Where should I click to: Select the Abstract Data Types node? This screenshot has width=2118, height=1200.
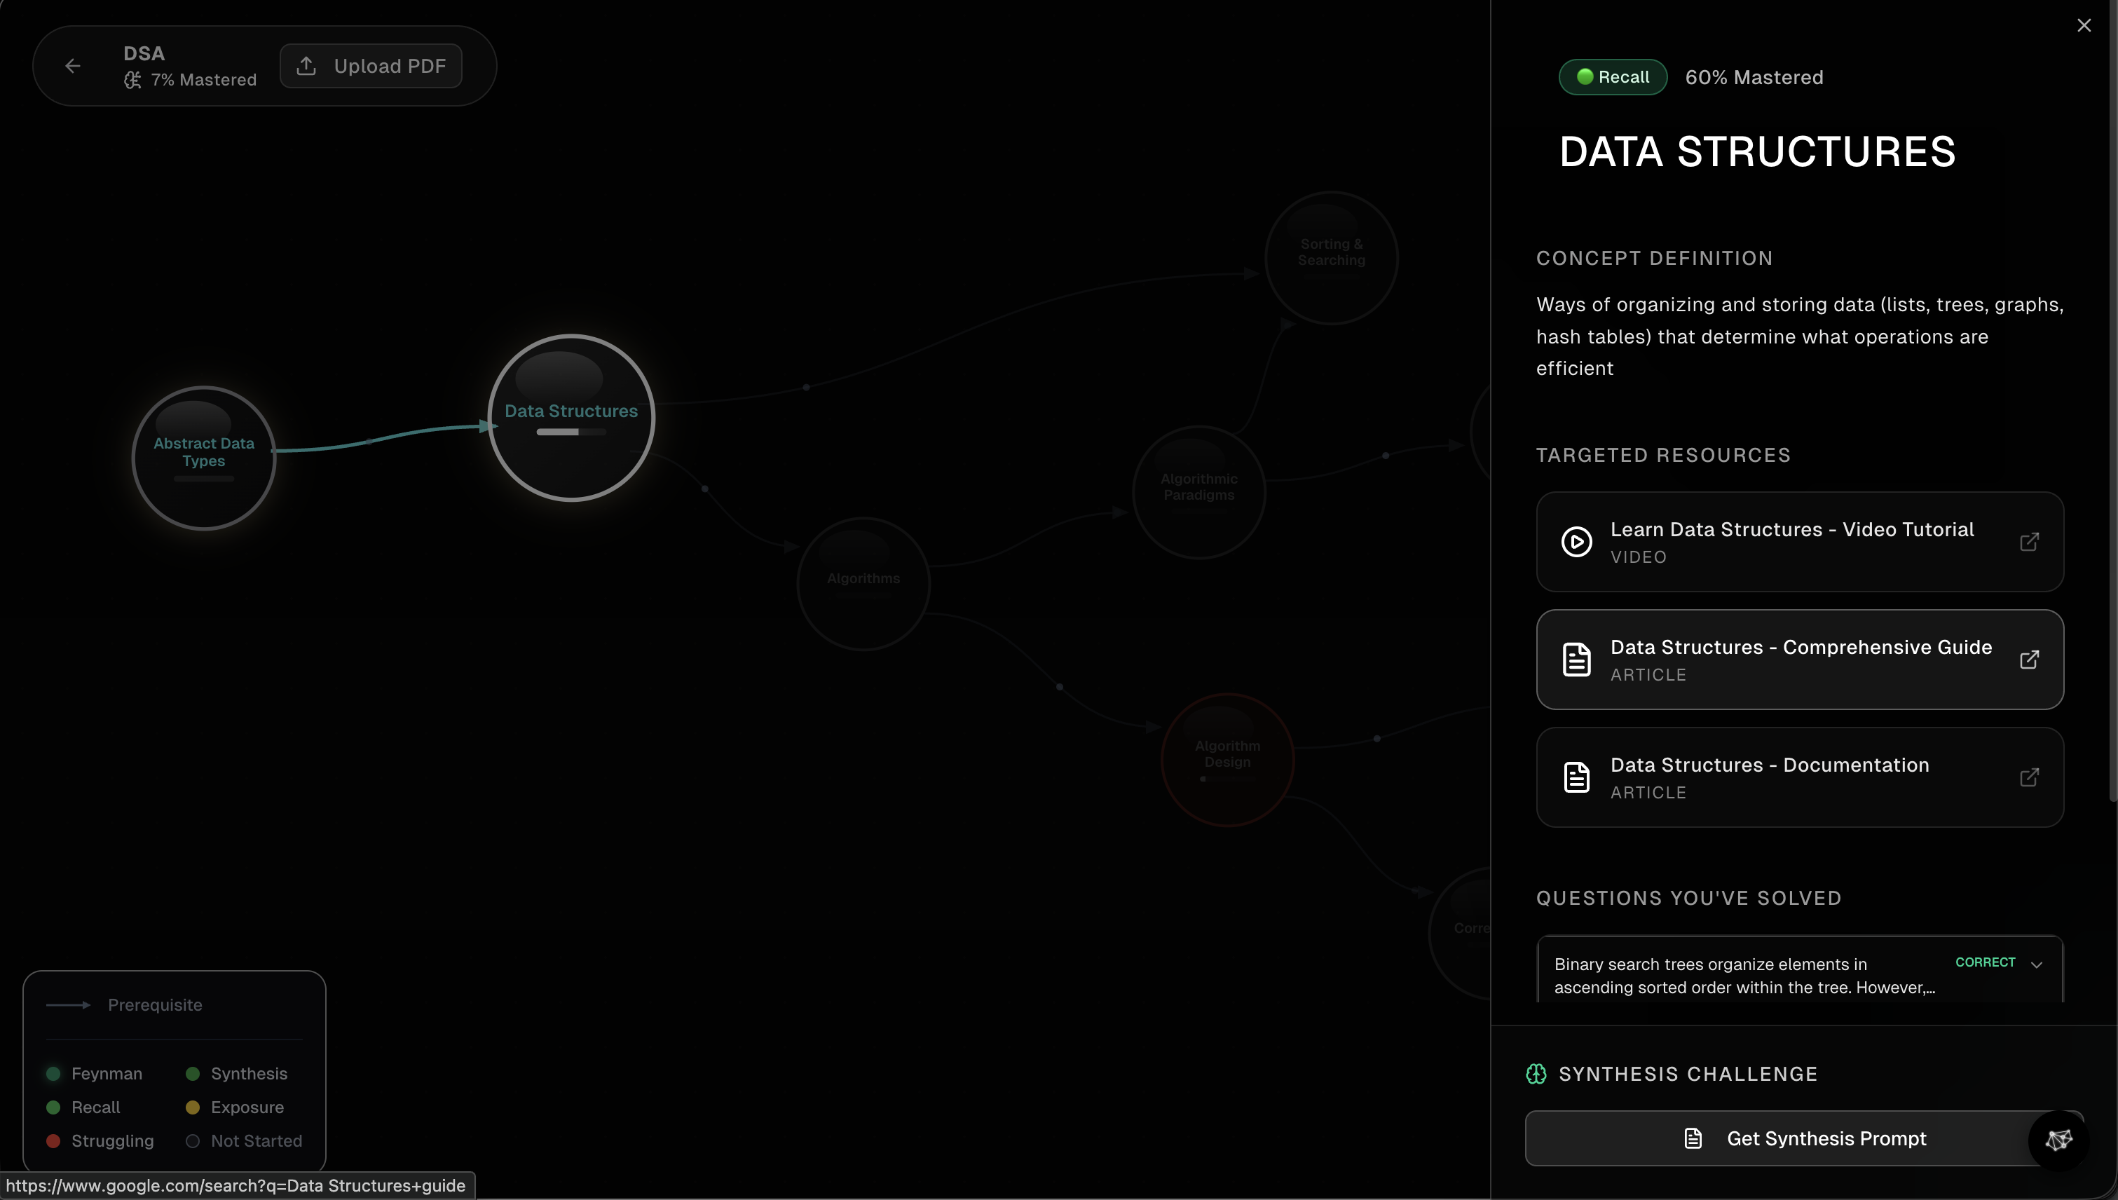pos(203,458)
